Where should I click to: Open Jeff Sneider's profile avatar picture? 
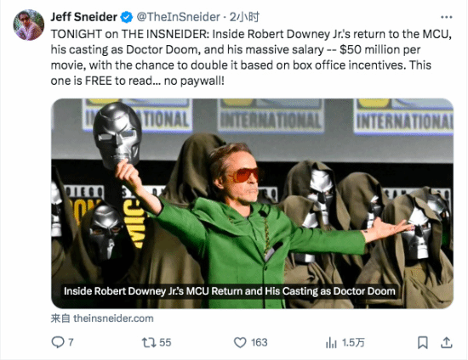[29, 25]
